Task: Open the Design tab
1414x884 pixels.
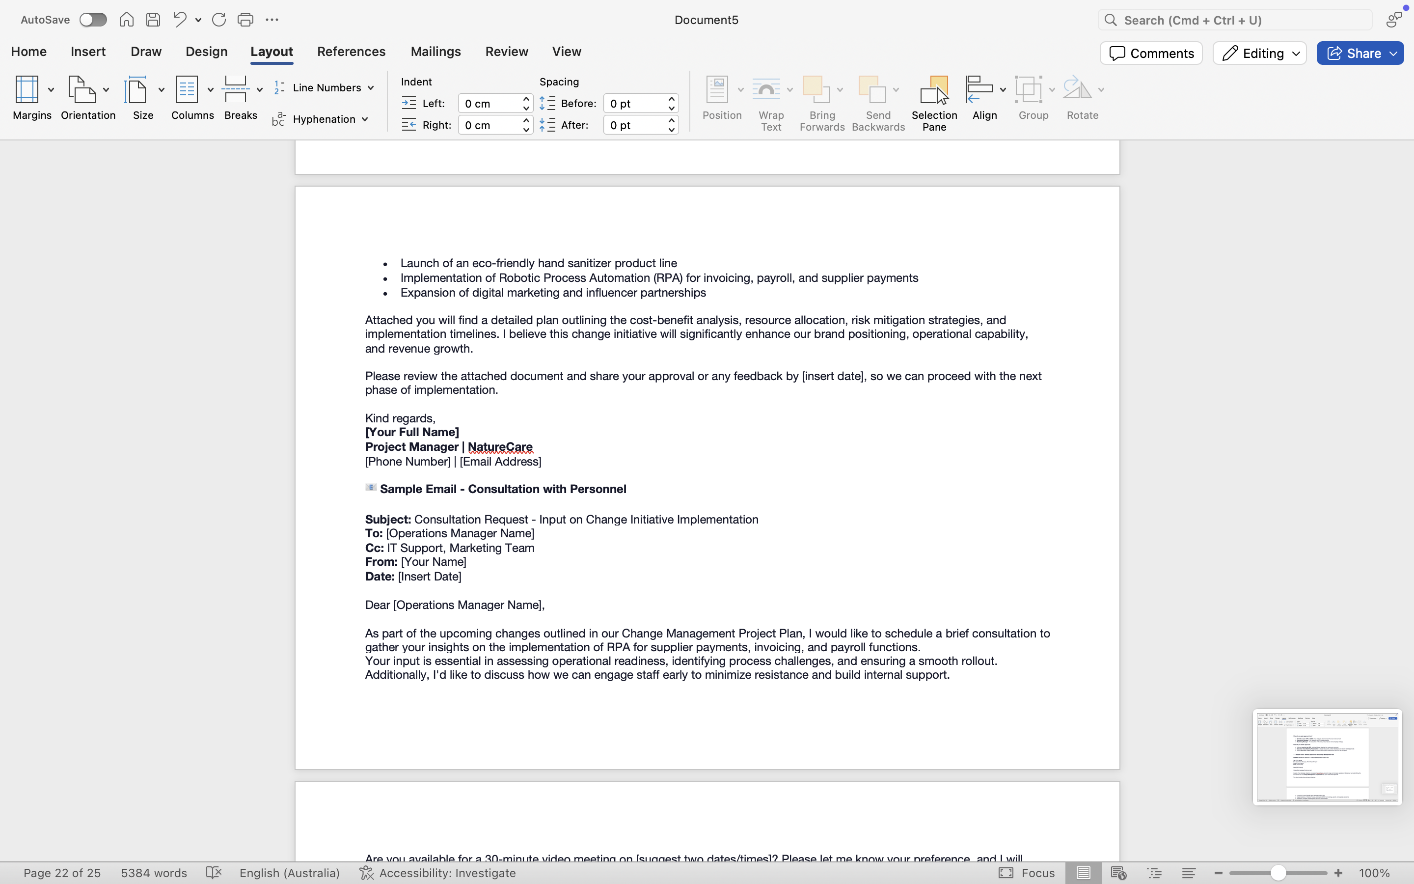Action: tap(206, 52)
